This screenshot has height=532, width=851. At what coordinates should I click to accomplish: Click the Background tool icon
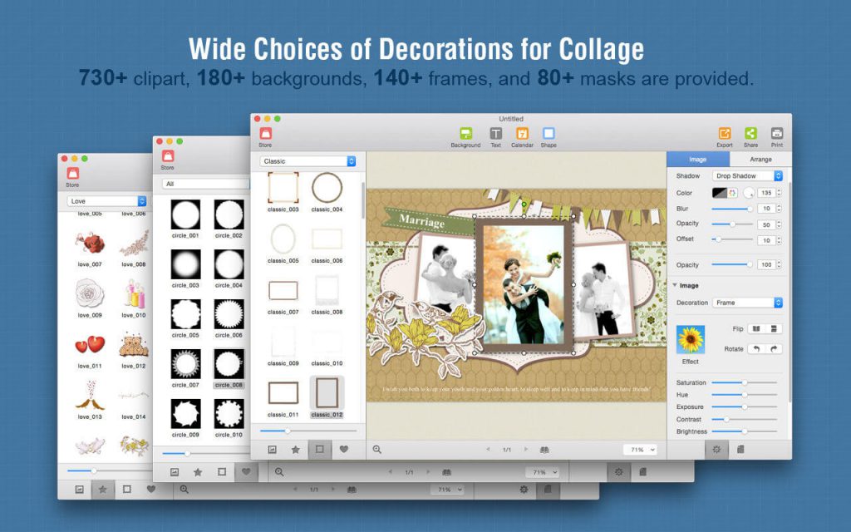point(465,135)
